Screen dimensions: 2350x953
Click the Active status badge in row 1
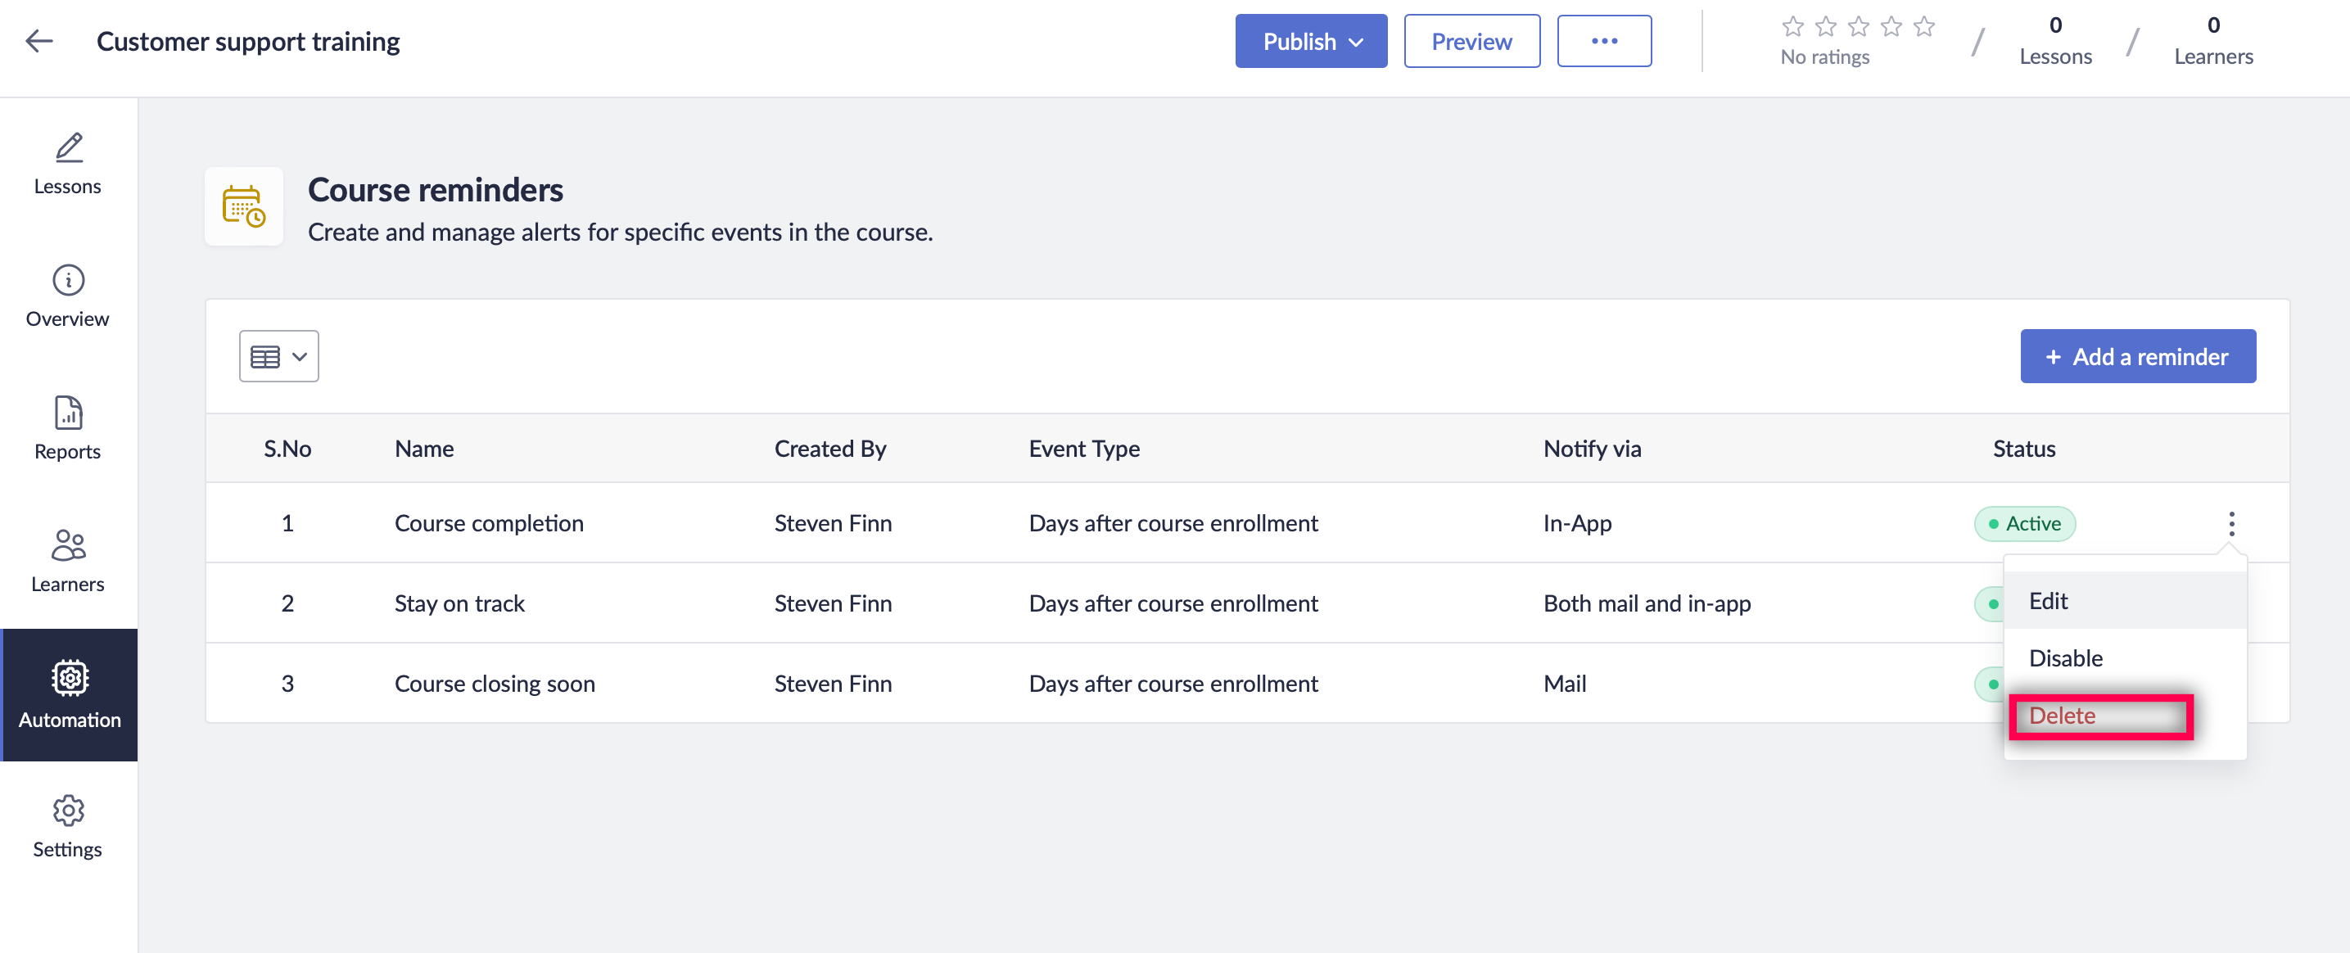point(2024,523)
